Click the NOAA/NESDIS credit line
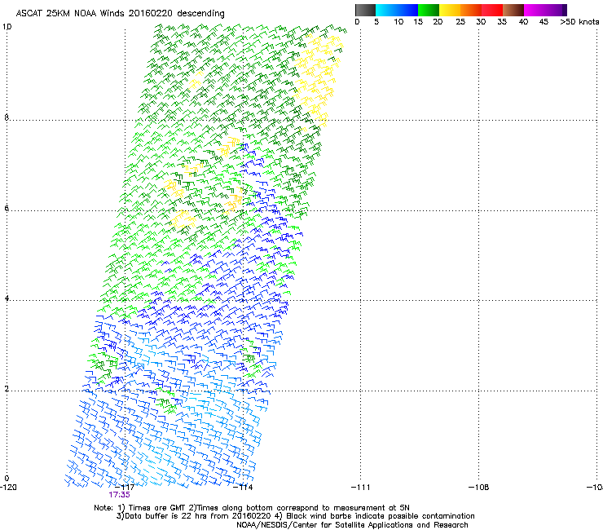The image size is (603, 530). pyautogui.click(x=352, y=524)
